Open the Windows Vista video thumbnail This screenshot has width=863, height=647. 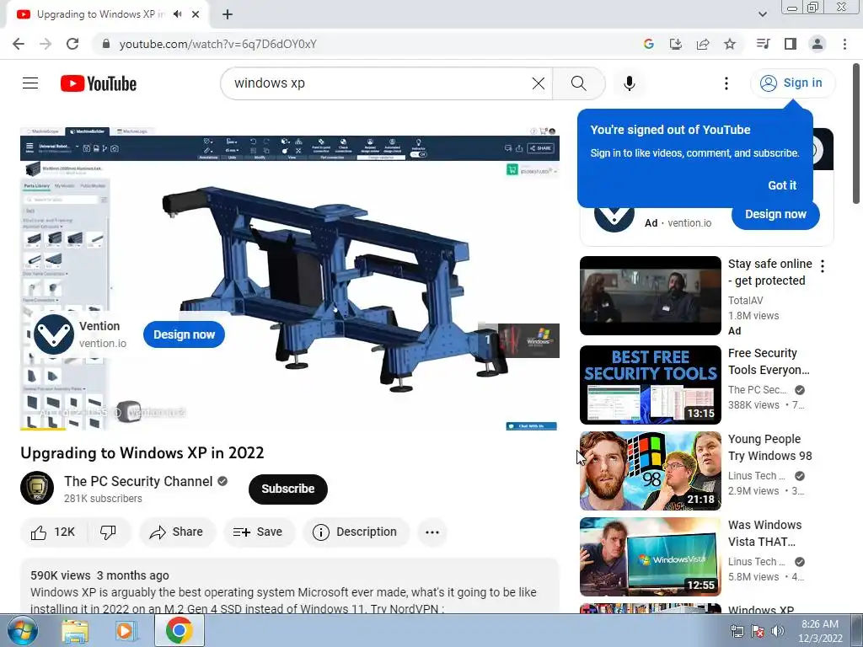click(x=650, y=557)
